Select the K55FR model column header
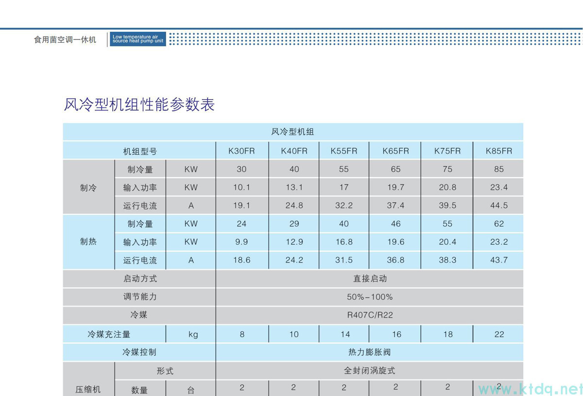The image size is (583, 396). (x=343, y=151)
